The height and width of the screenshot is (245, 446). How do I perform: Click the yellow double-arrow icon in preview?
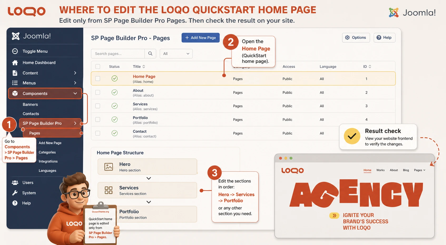coord(334,215)
